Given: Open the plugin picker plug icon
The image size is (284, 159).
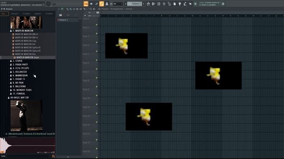Looking at the screenshot, I should point(180,4).
